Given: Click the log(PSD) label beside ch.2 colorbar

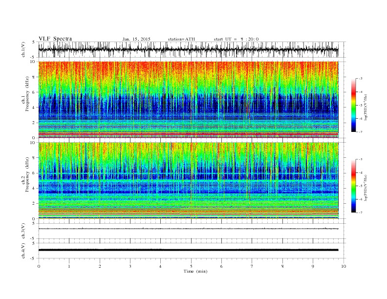Looking at the screenshot, I should coord(365,188).
